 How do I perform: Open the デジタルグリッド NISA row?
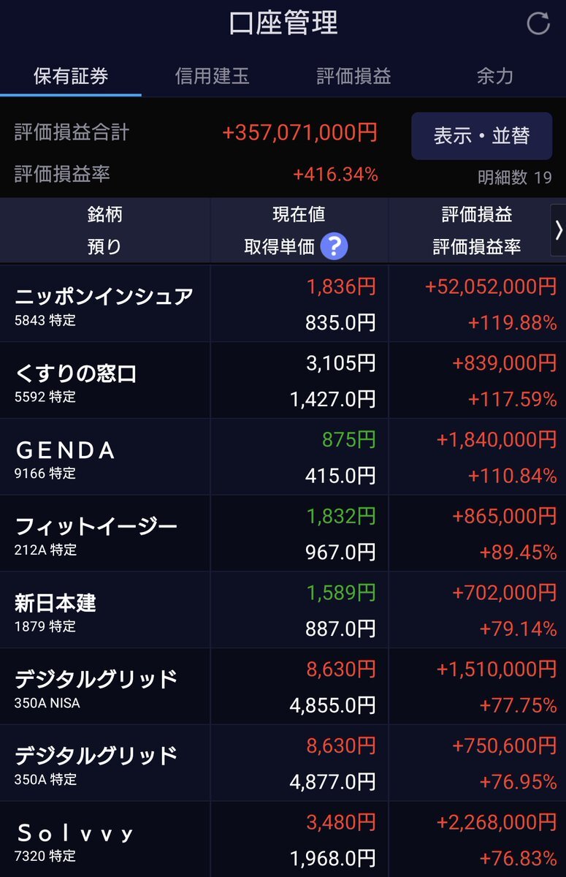(x=283, y=687)
